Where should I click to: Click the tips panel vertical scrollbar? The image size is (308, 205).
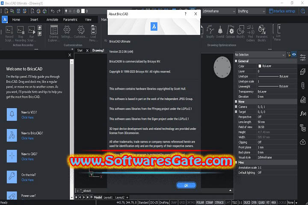pyautogui.click(x=72, y=129)
